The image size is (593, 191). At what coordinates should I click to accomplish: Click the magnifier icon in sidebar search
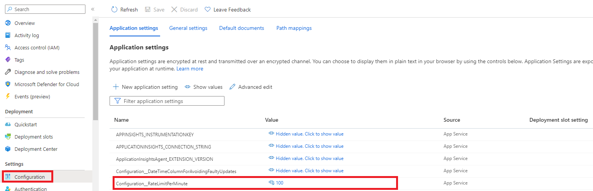[x=10, y=9]
